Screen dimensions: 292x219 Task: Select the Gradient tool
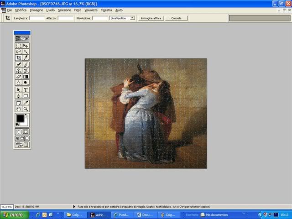coord(26,77)
